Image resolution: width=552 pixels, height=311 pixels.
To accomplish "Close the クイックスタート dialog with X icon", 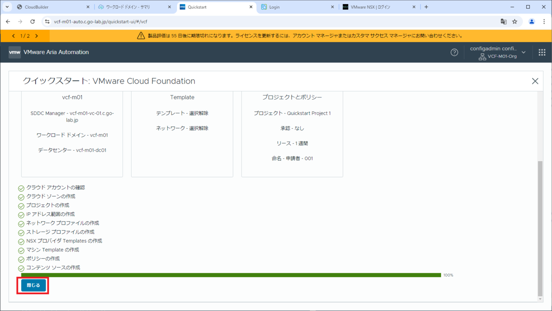I will [x=535, y=81].
